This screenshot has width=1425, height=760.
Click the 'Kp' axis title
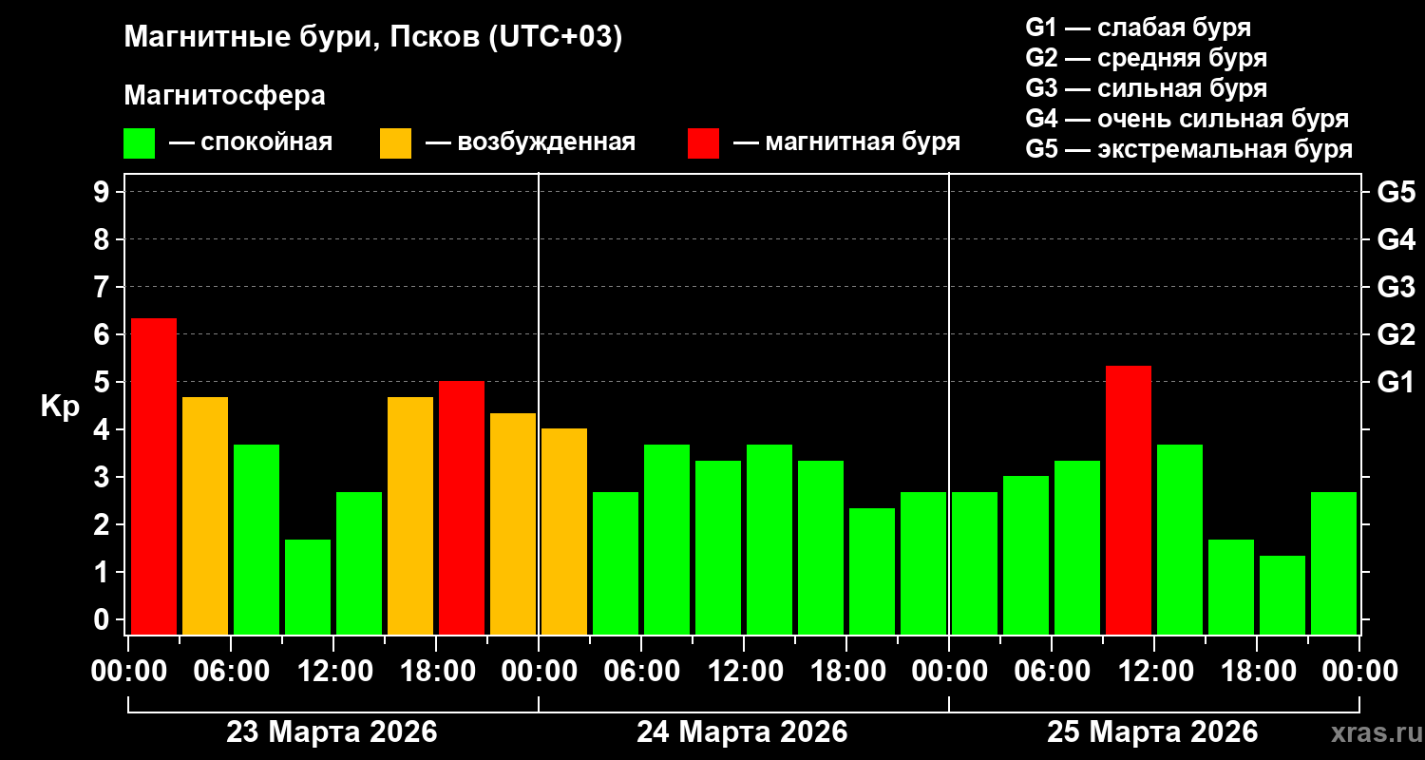pos(60,407)
